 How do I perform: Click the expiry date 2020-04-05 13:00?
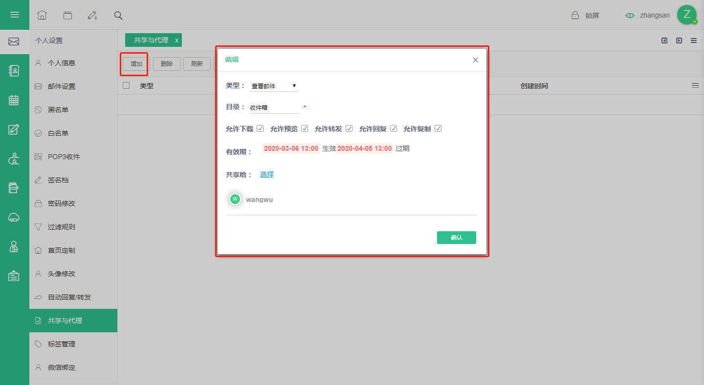point(365,148)
